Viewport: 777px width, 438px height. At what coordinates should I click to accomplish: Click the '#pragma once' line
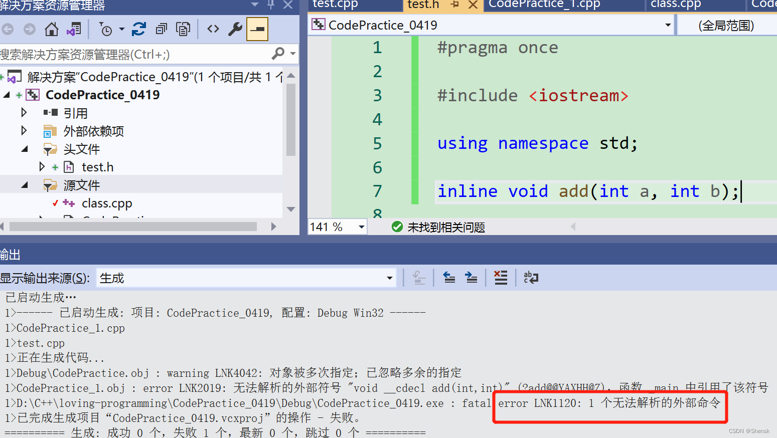(x=497, y=48)
